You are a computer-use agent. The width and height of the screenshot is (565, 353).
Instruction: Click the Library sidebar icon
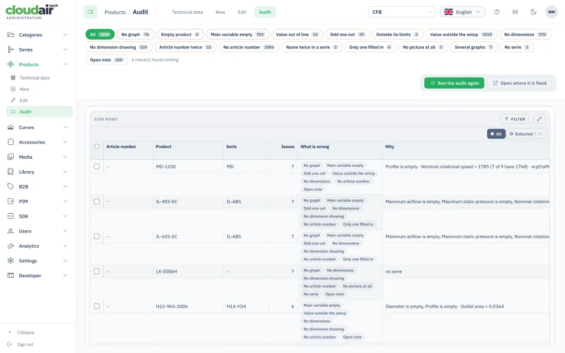coord(11,172)
